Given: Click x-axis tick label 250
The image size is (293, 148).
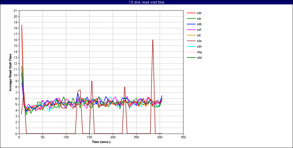Looking at the screenshot, I should point(136,137).
